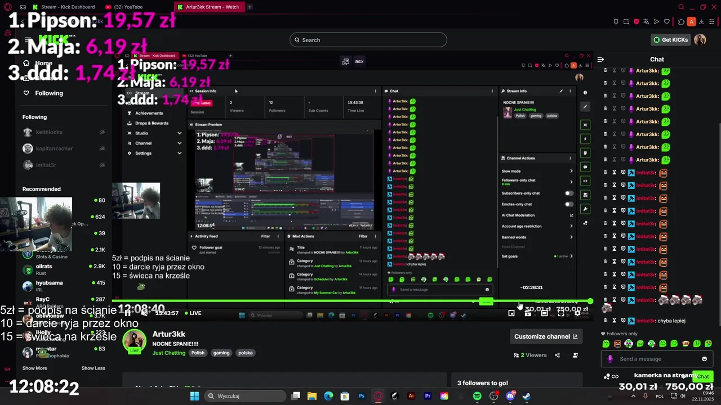
Task: Expand hidden system tray icons
Action: pyautogui.click(x=633, y=396)
